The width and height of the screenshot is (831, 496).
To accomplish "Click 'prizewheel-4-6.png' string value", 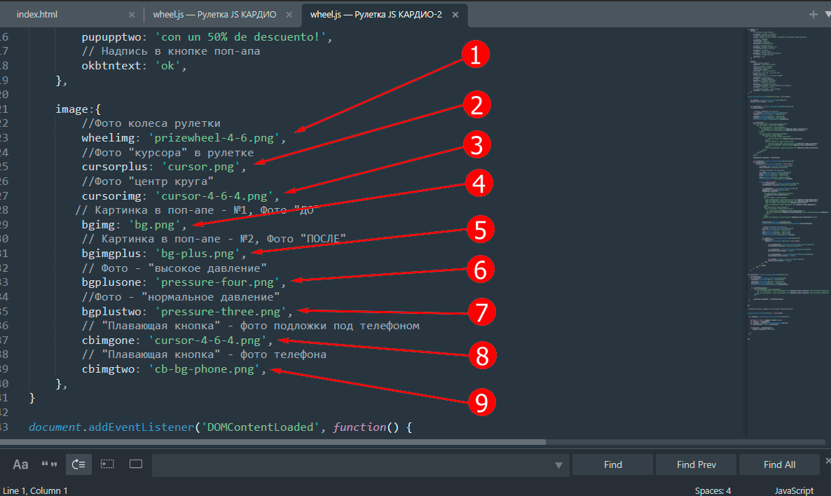I will 214,138.
